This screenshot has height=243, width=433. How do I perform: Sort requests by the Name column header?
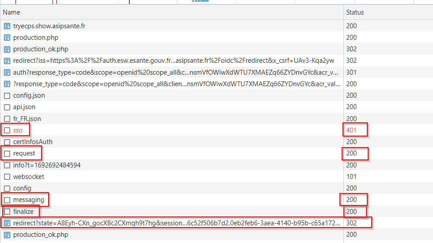coord(11,12)
